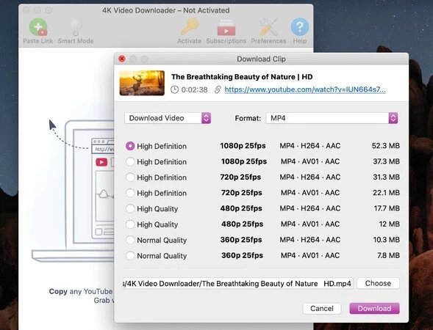Close the Download Clip dialog with the red button

pyautogui.click(x=122, y=59)
